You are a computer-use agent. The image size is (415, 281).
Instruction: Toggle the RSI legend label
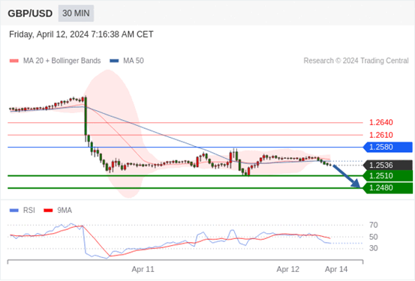click(29, 211)
